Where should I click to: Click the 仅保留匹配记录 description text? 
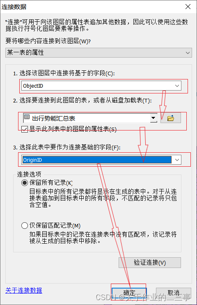[103, 237]
